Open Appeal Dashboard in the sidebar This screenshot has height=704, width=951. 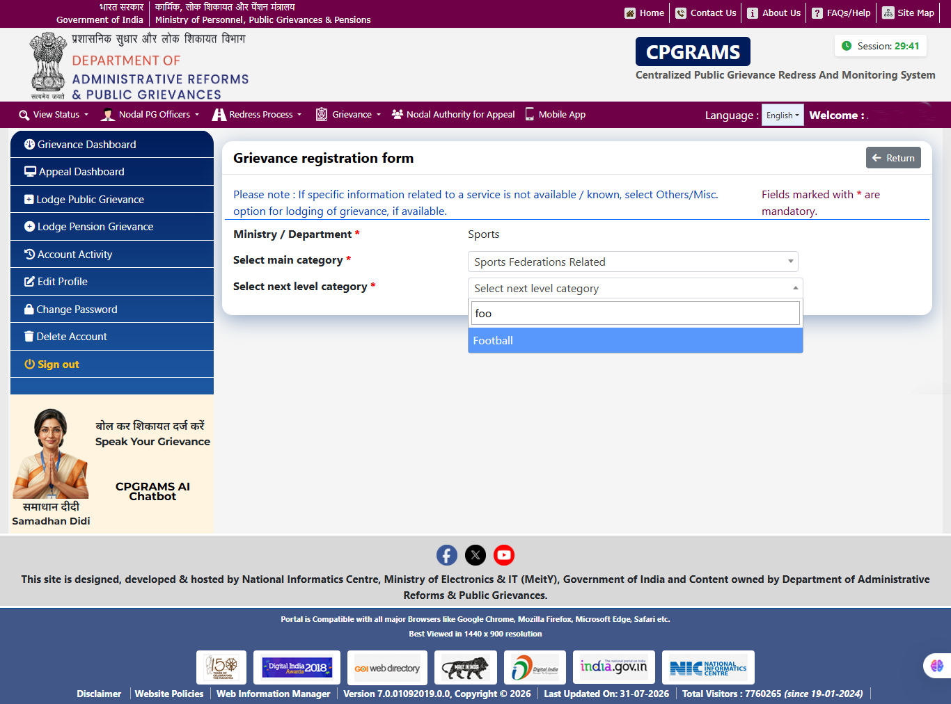click(x=112, y=172)
